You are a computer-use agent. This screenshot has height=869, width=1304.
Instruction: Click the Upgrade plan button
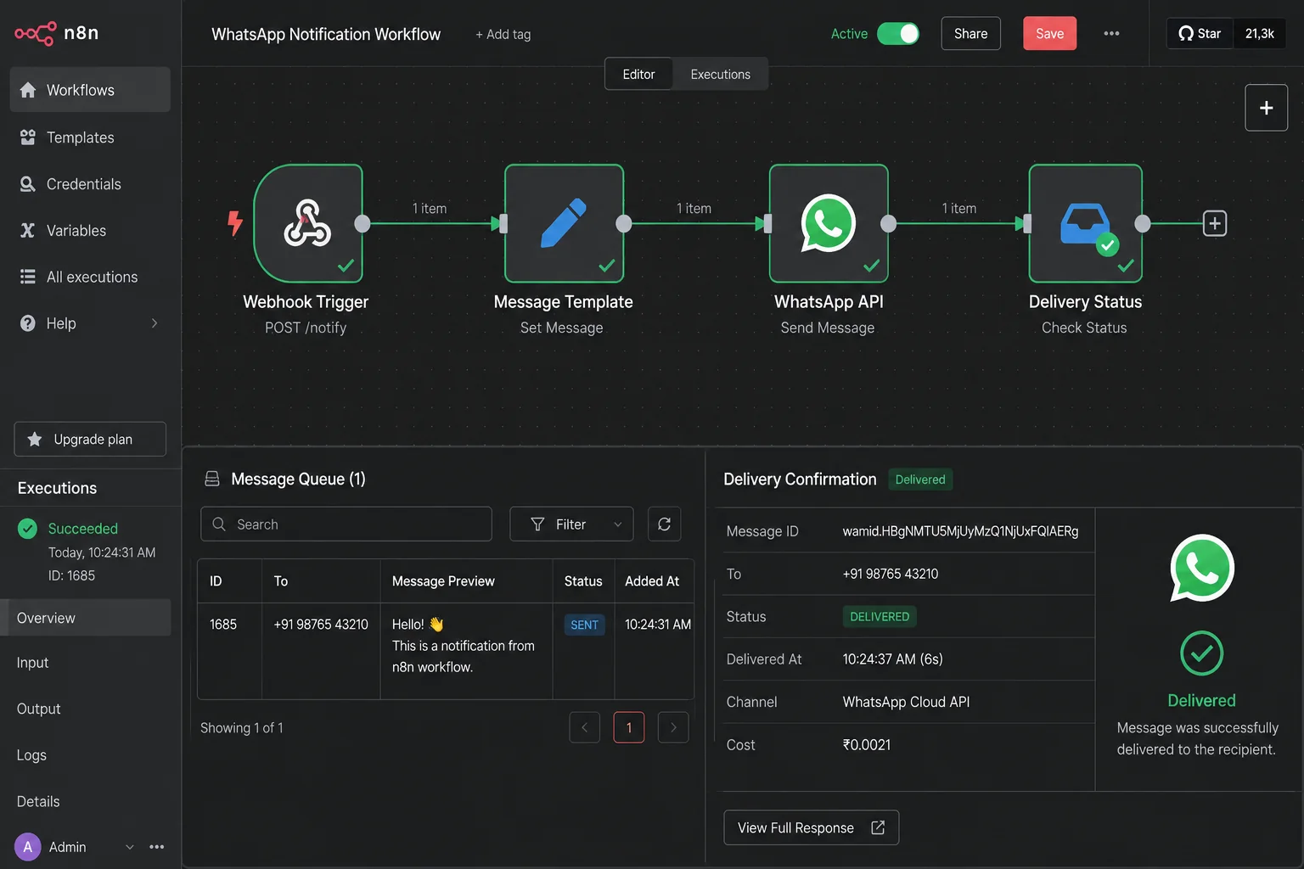pyautogui.click(x=90, y=439)
